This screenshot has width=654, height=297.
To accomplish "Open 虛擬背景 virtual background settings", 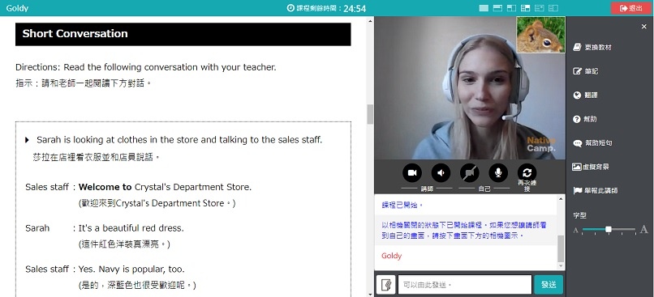I will (591, 167).
